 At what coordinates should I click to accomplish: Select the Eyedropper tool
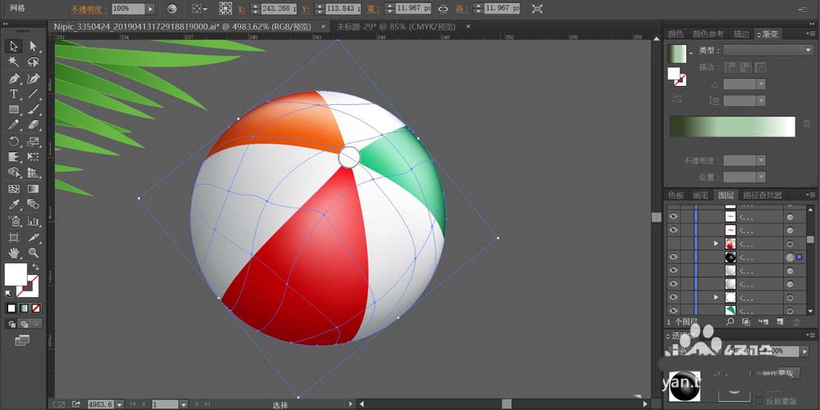(x=14, y=205)
